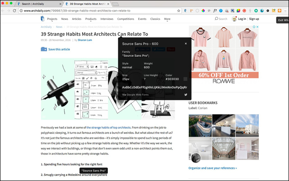Click the News breadcrumb link
This screenshot has width=289, height=181.
point(59,27)
